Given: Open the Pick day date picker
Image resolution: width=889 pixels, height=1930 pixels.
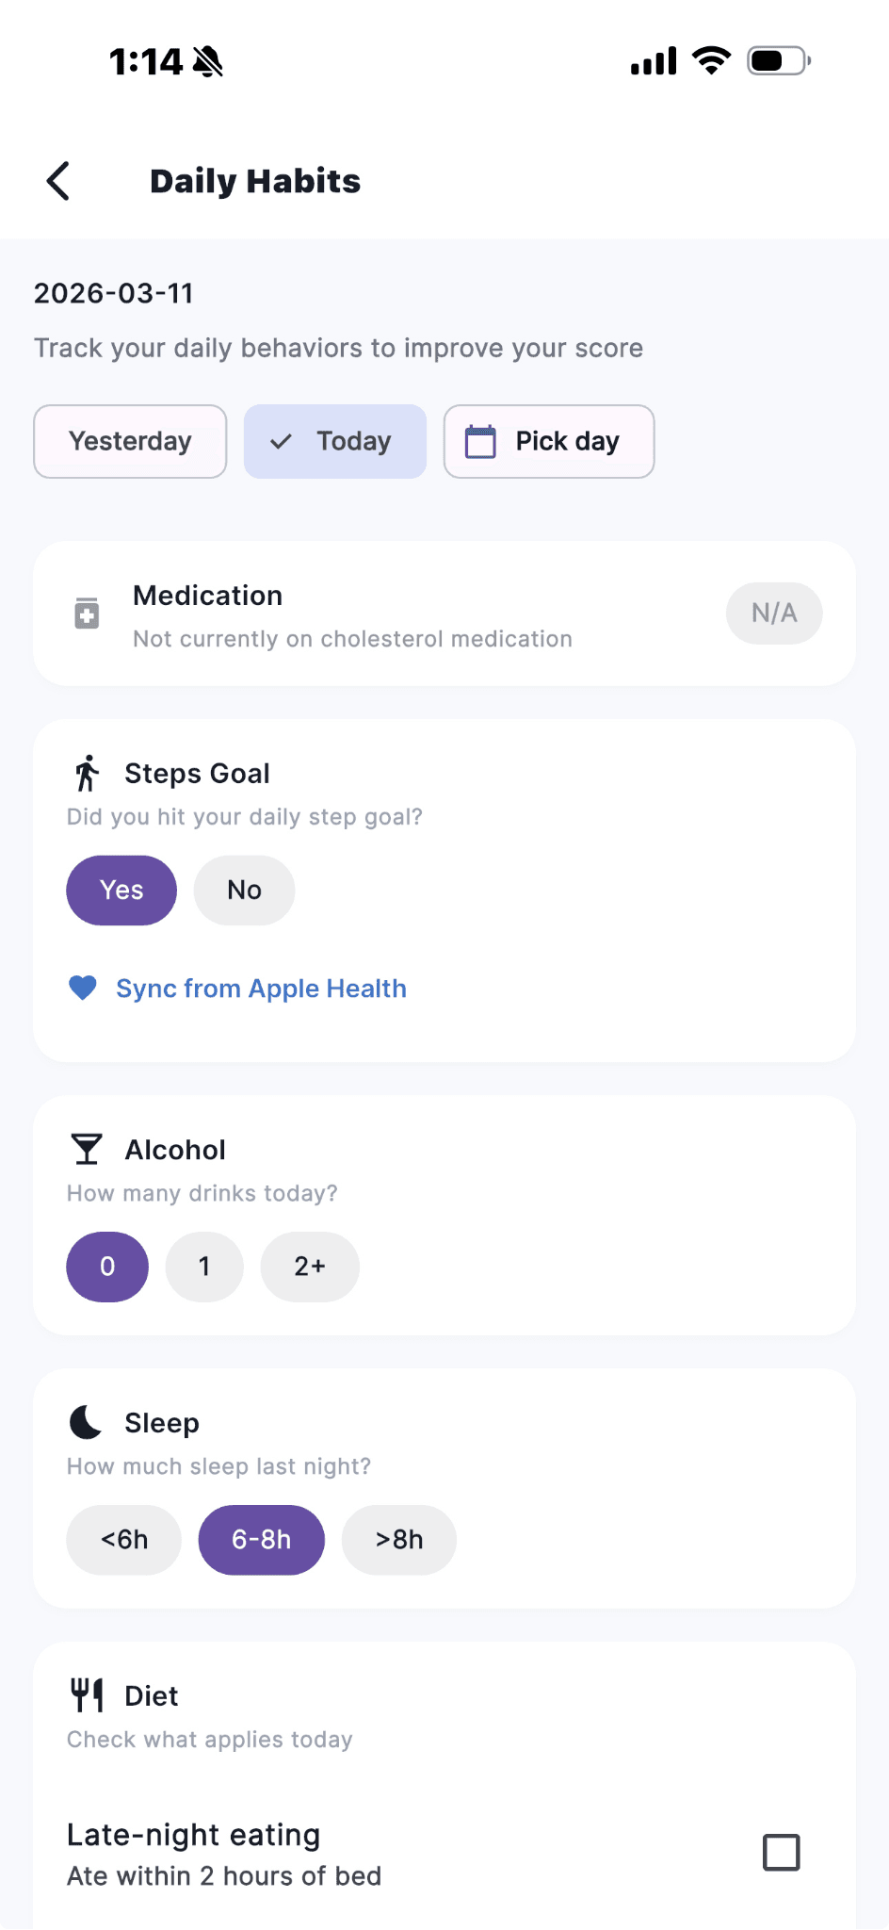Looking at the screenshot, I should [x=549, y=442].
